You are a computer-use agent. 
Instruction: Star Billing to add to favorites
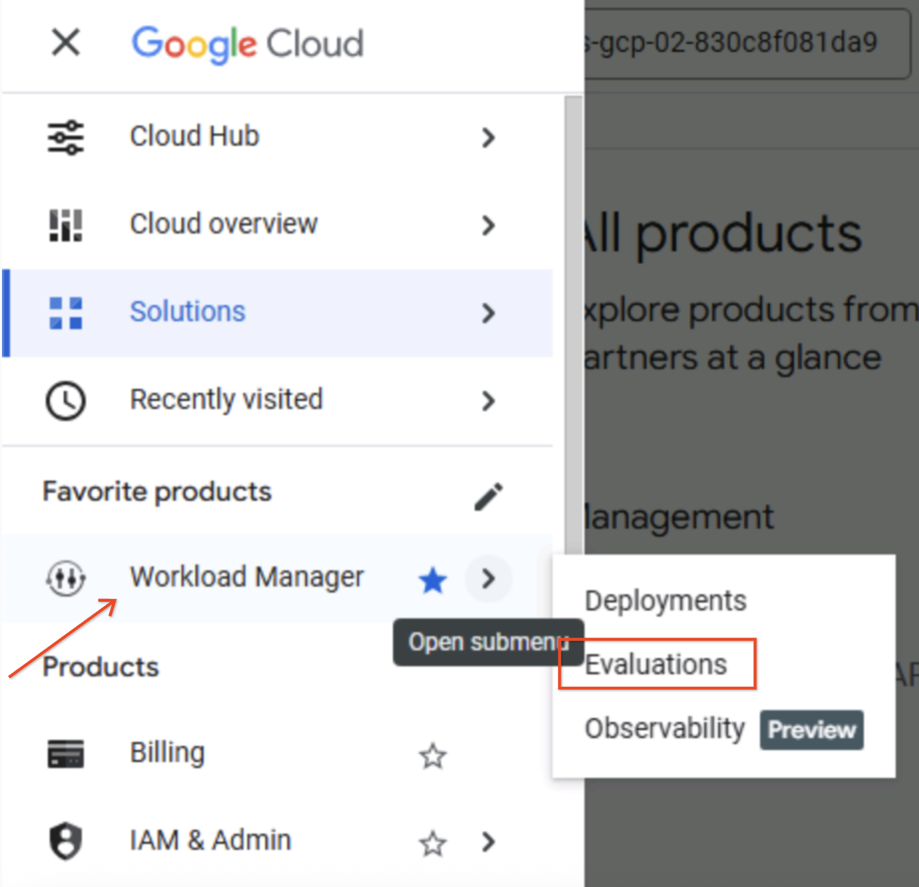pyautogui.click(x=432, y=756)
